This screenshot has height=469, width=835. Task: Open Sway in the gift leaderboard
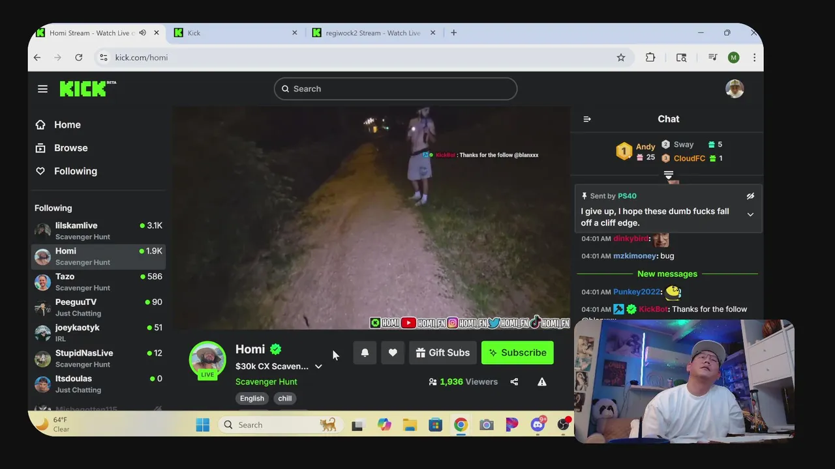pos(684,144)
